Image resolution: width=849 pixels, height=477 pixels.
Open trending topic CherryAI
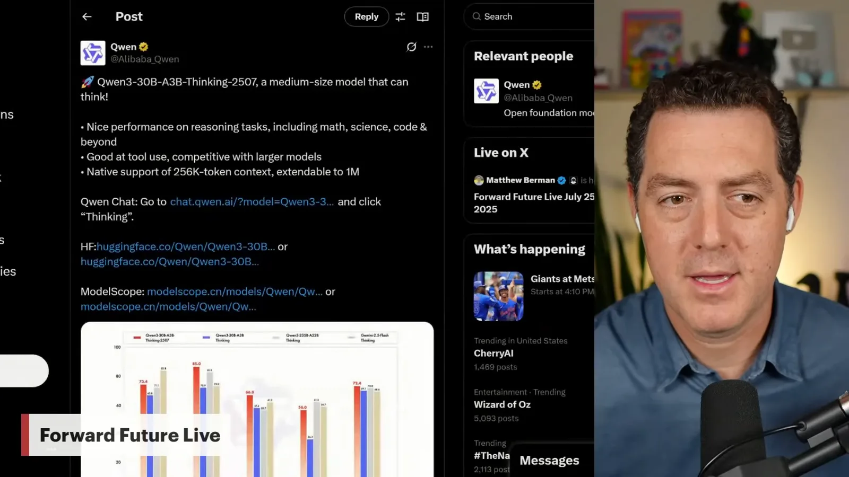click(493, 354)
